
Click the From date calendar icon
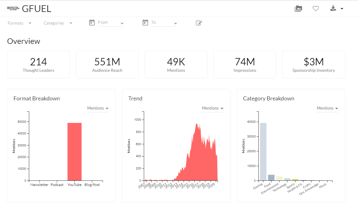tap(92, 23)
